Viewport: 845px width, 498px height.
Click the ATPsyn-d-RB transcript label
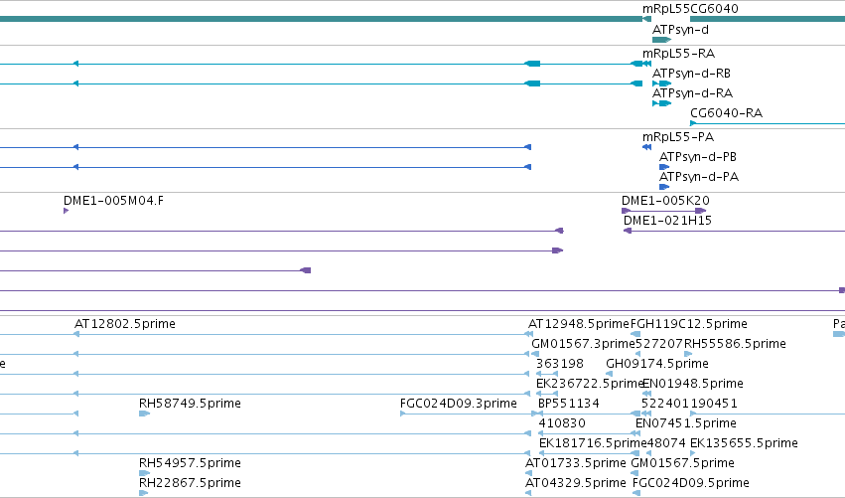691,74
